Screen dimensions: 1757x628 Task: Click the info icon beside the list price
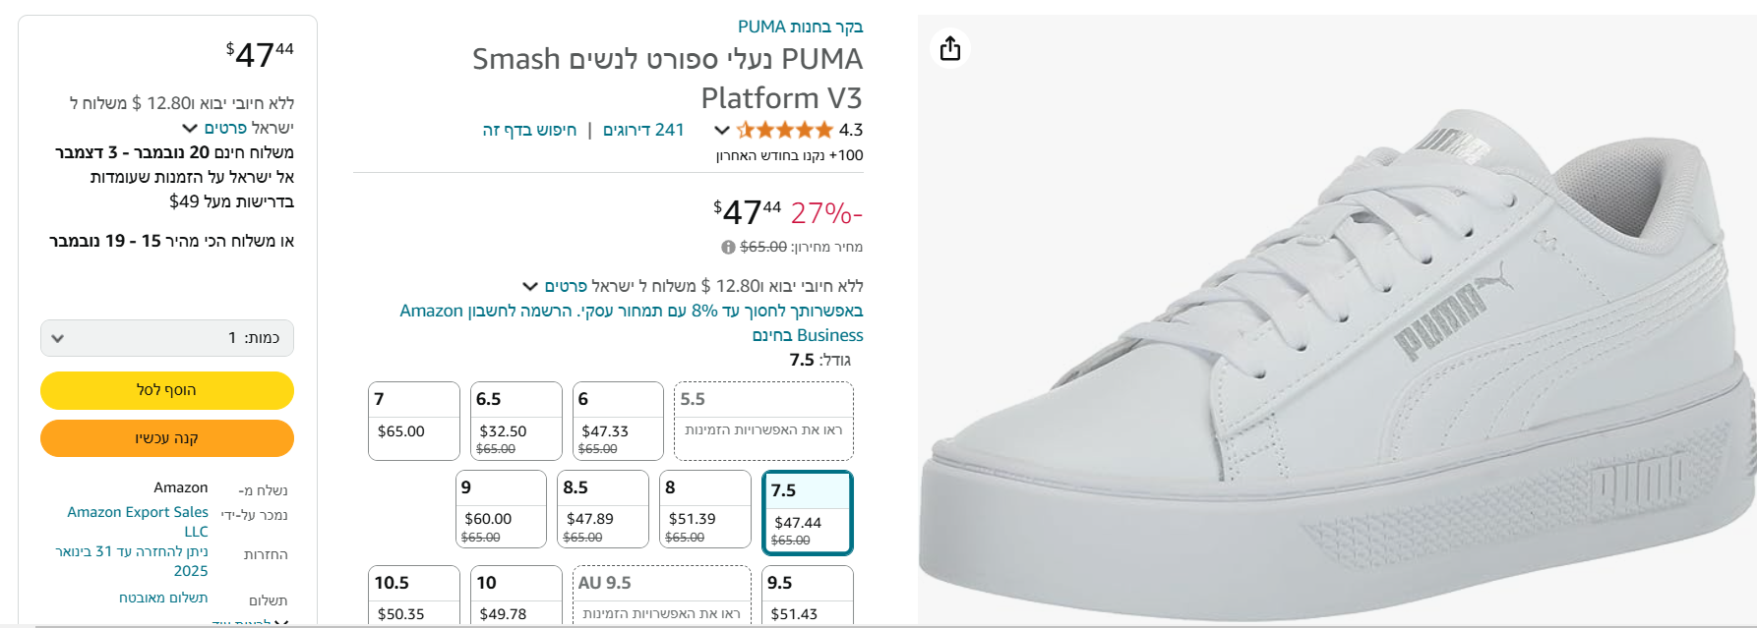728,248
